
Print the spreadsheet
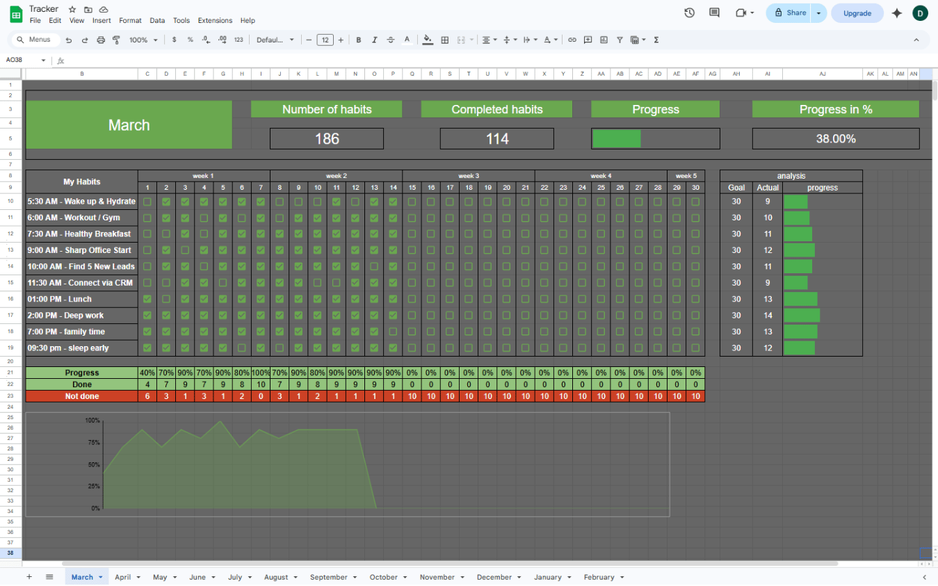tap(101, 40)
